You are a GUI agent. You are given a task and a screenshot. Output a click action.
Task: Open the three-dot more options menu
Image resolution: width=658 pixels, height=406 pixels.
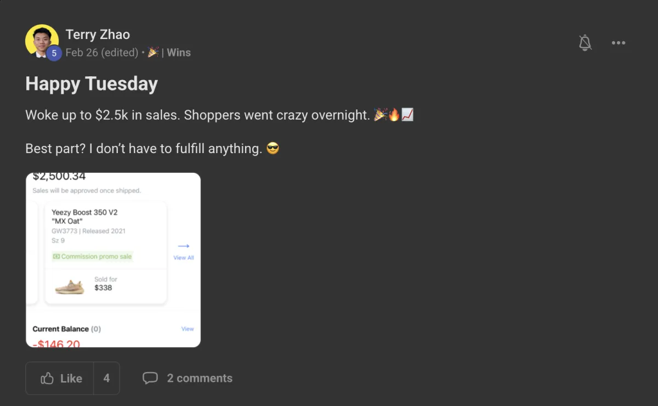(x=619, y=43)
